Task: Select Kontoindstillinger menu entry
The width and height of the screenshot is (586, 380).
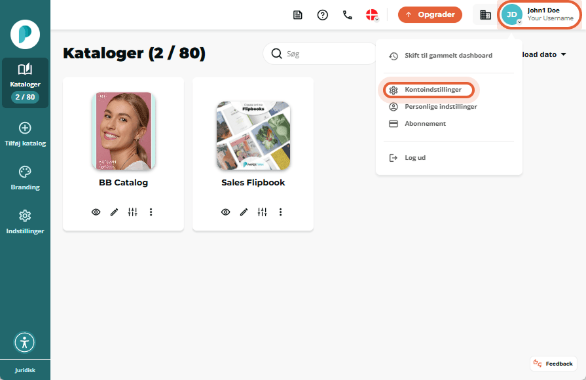Action: 429,90
